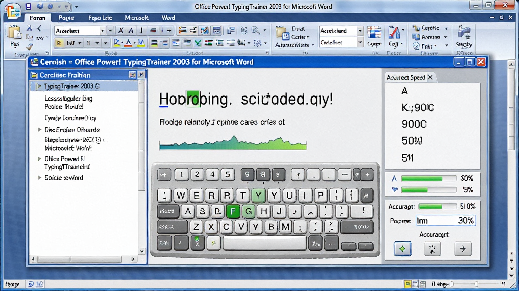Viewport: 519px width, 291px height.
Task: Click the green diamond button under Accuraprt
Action: pyautogui.click(x=402, y=249)
